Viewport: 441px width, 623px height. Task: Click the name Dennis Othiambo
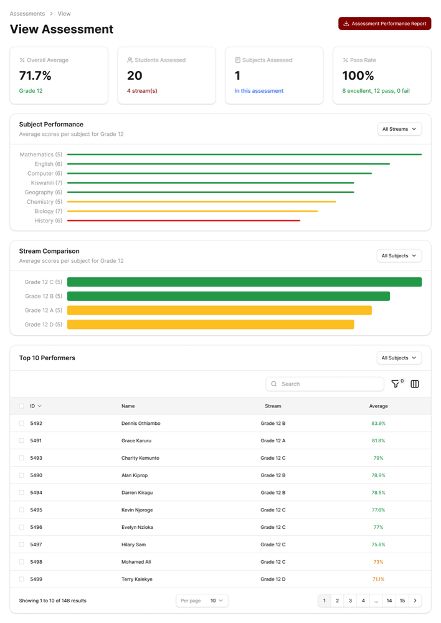coord(141,423)
